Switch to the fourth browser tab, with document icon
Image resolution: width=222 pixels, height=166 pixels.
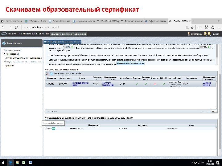pyautogui.click(x=84, y=21)
